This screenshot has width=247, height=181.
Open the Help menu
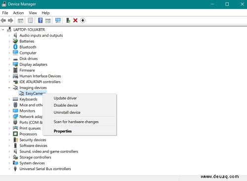45,13
